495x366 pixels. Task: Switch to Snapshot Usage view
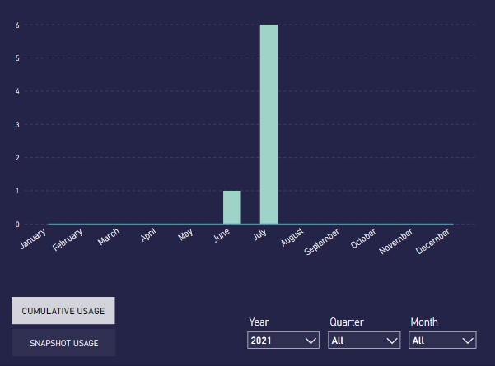click(63, 343)
